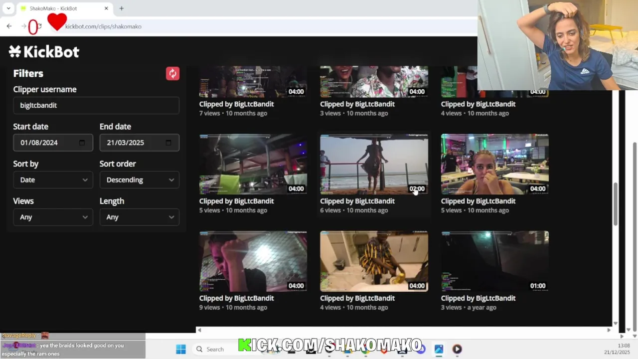Click the '6 views • 10 months ago' text
This screenshot has height=359, width=638.
click(x=354, y=210)
